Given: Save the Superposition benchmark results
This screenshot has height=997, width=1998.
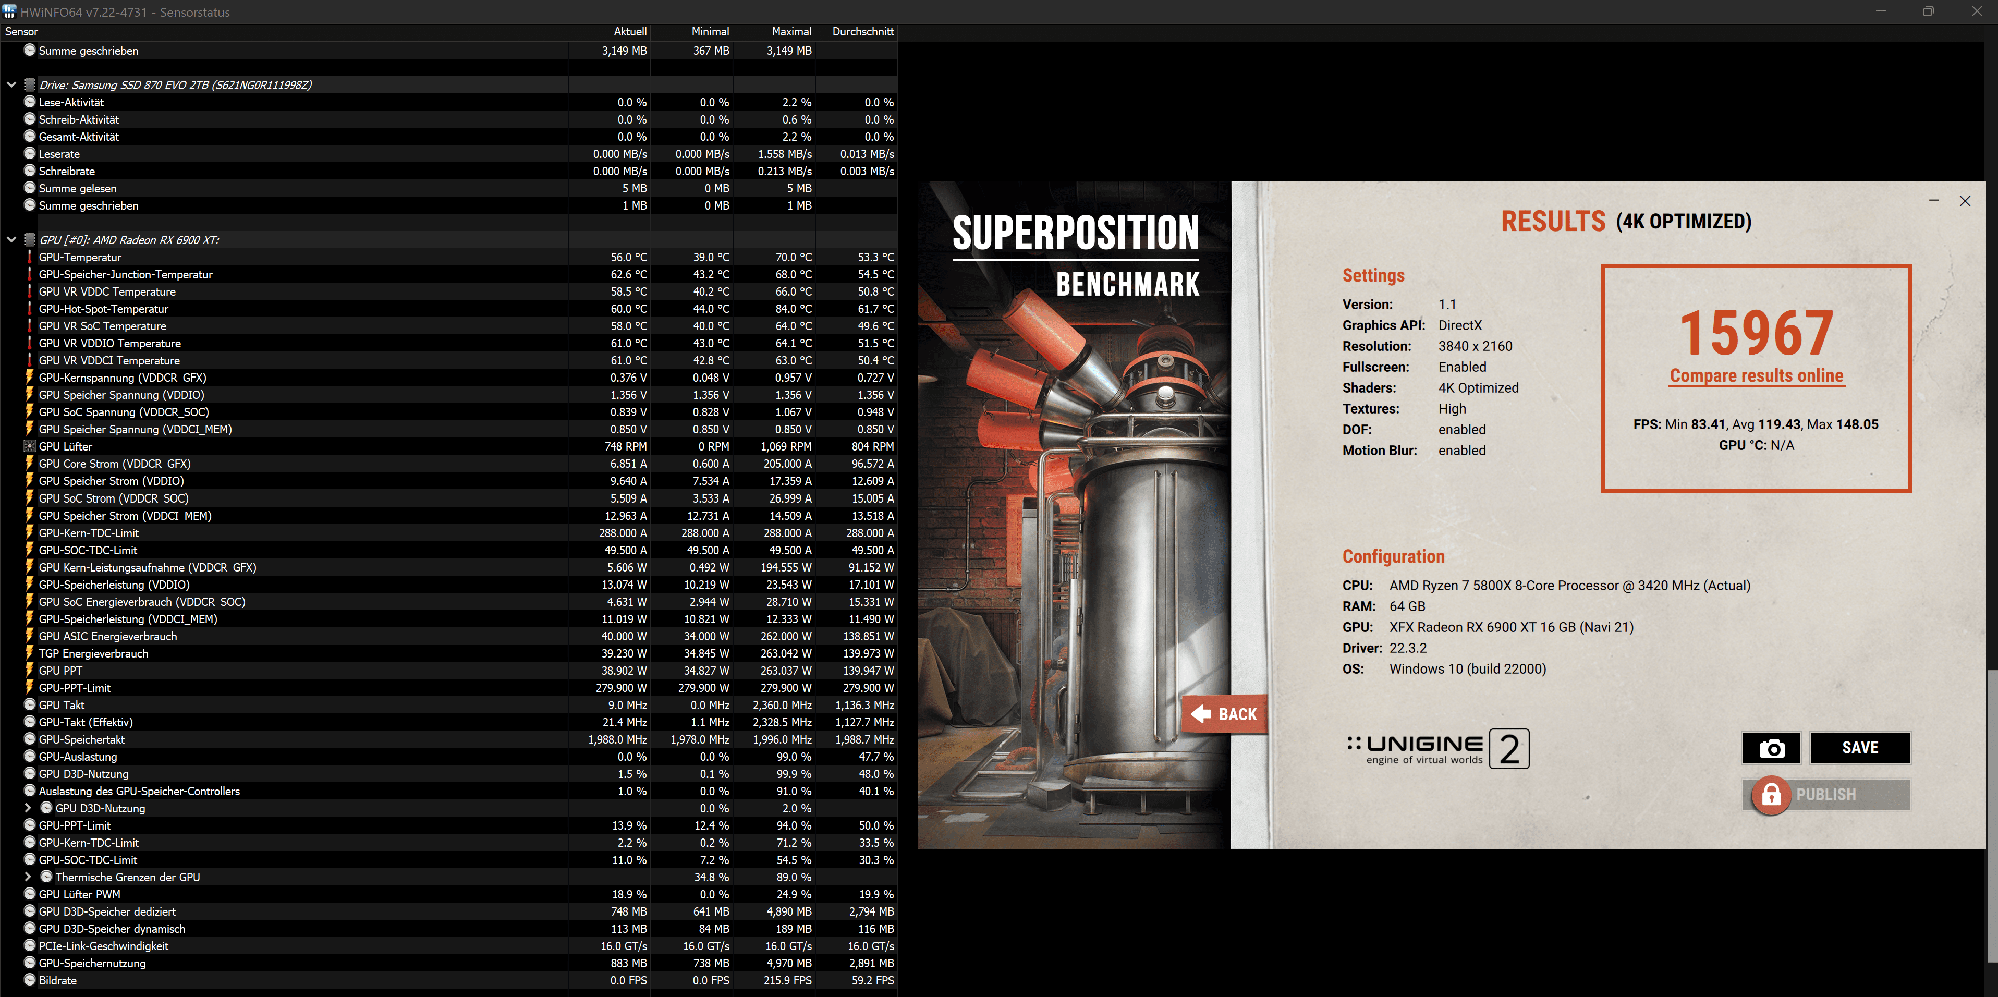Looking at the screenshot, I should 1860,748.
